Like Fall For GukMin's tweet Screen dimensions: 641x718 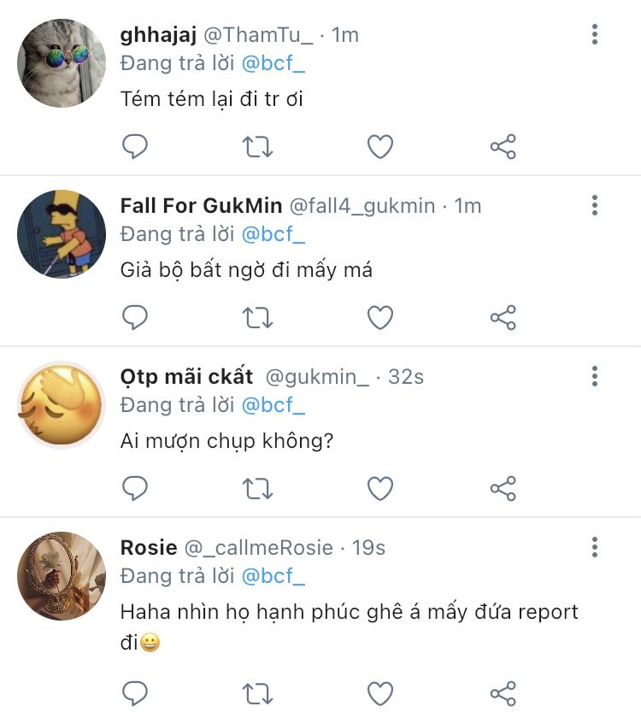[380, 318]
